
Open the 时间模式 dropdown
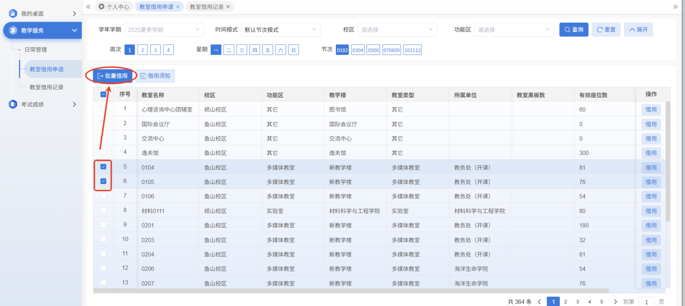click(280, 30)
